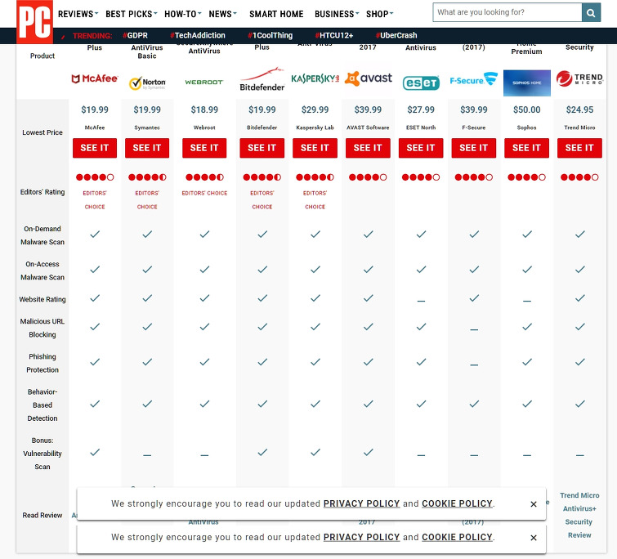The width and height of the screenshot is (617, 559).
Task: Open the Trend Micro logo
Action: click(x=579, y=78)
